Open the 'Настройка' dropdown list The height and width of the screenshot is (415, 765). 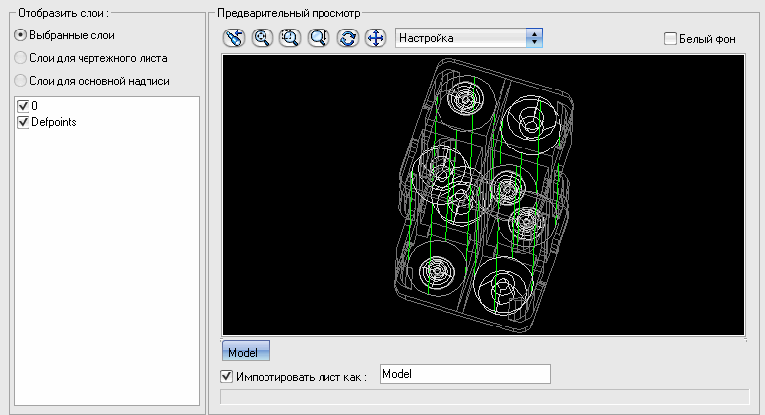click(x=534, y=38)
